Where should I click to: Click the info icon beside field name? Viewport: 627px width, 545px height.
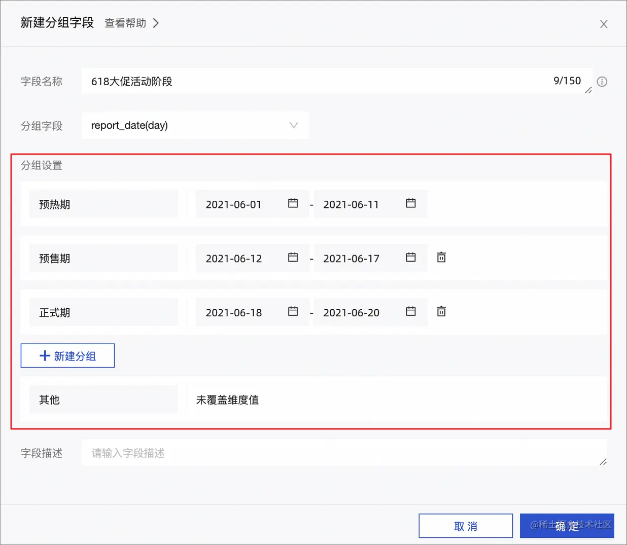(x=602, y=82)
